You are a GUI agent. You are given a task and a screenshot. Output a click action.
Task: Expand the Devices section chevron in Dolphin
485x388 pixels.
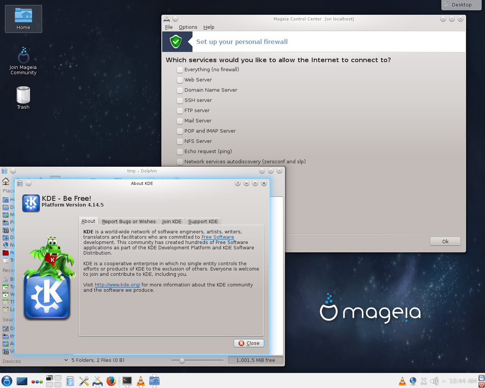coord(66,360)
